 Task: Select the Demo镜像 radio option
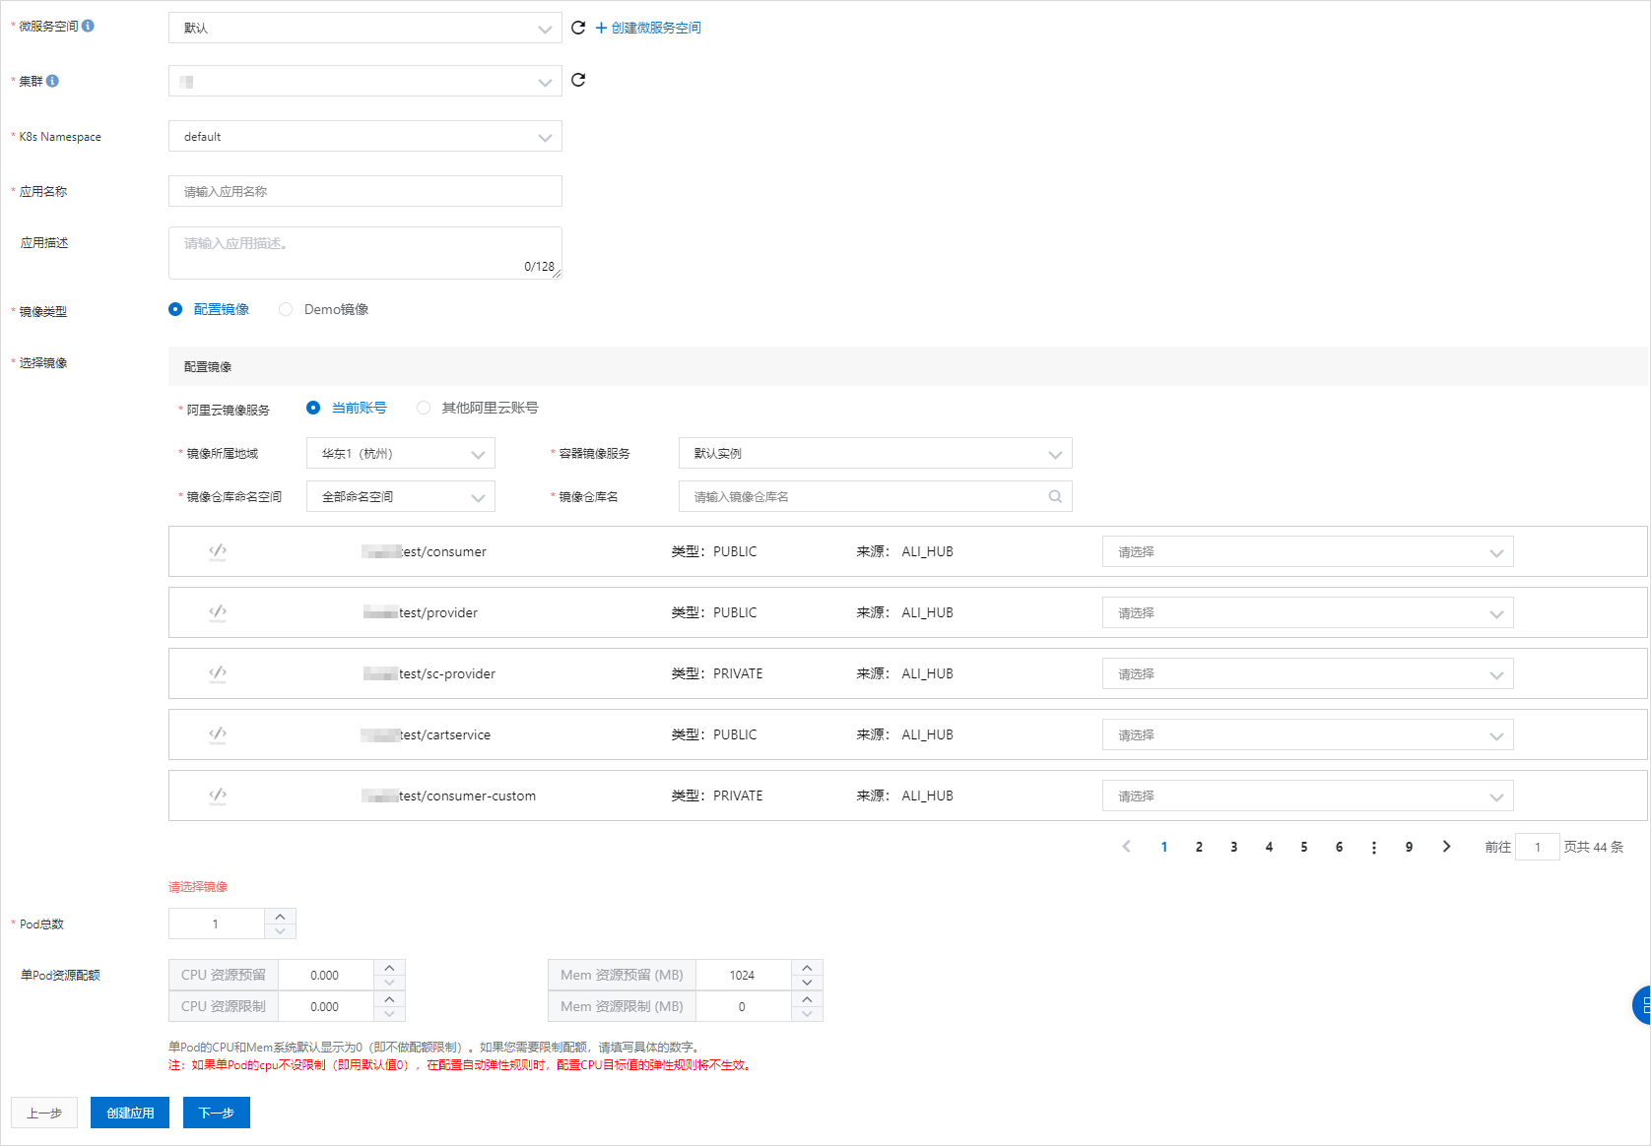click(x=286, y=309)
